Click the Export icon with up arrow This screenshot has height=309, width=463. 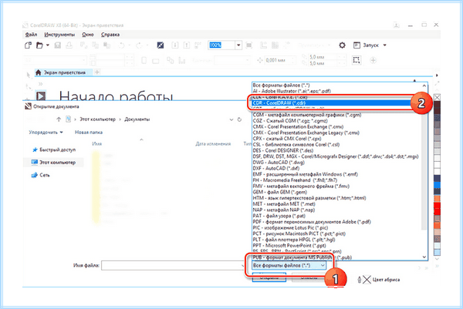(x=187, y=45)
